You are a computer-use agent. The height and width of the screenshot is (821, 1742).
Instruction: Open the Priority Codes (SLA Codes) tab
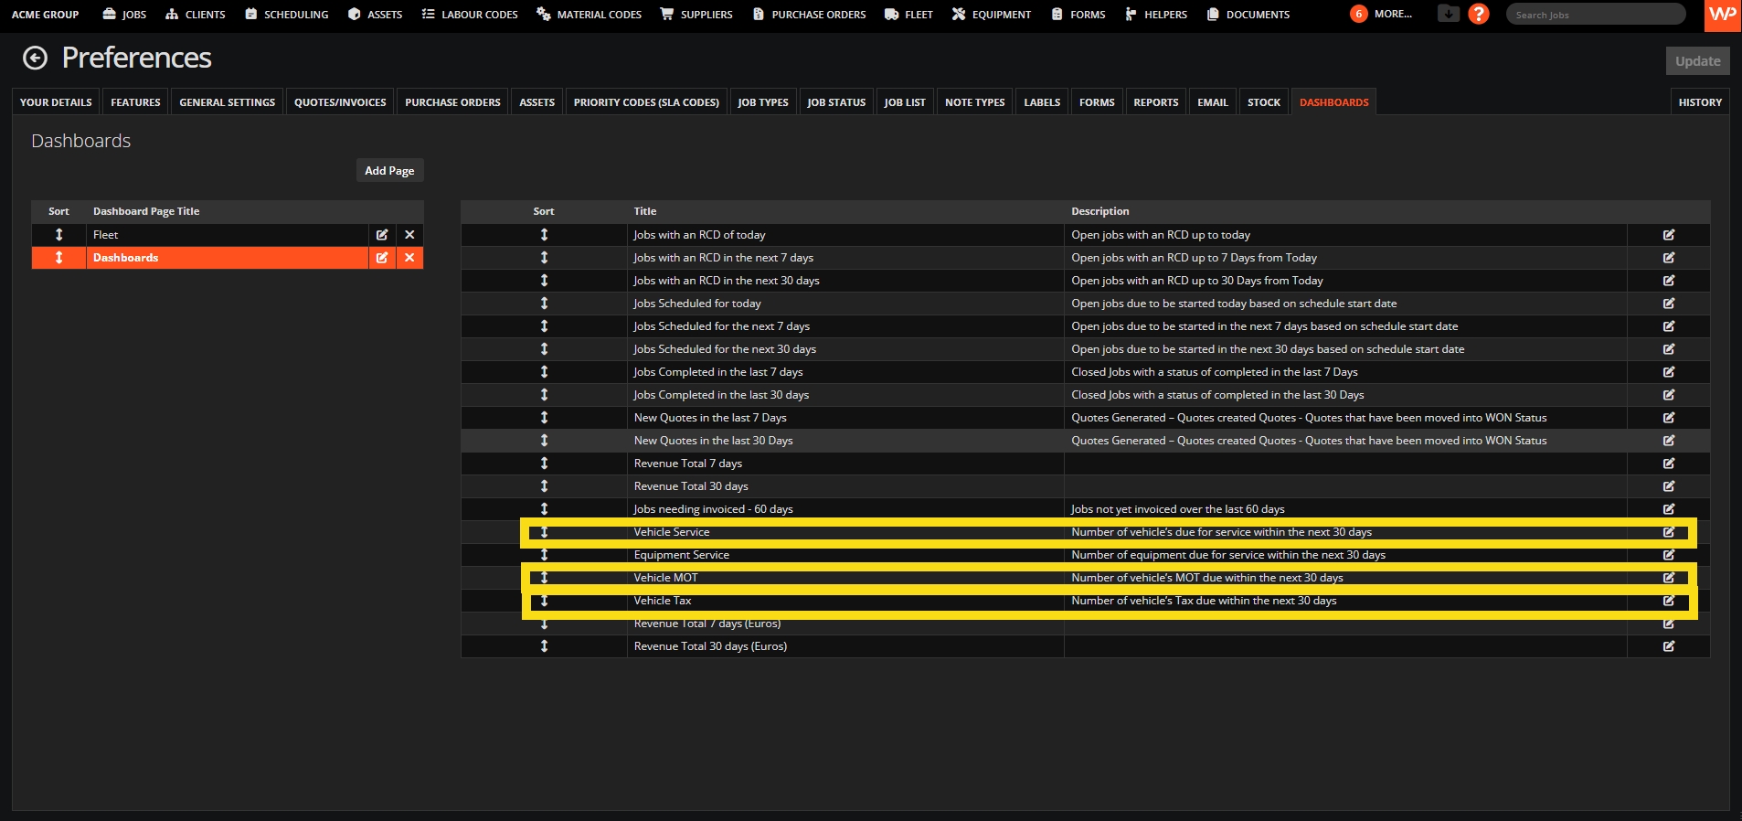646,102
